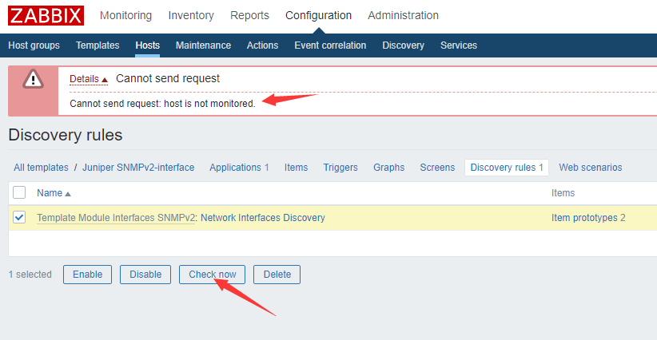Open the Services submenu
657x340 pixels.
[459, 45]
